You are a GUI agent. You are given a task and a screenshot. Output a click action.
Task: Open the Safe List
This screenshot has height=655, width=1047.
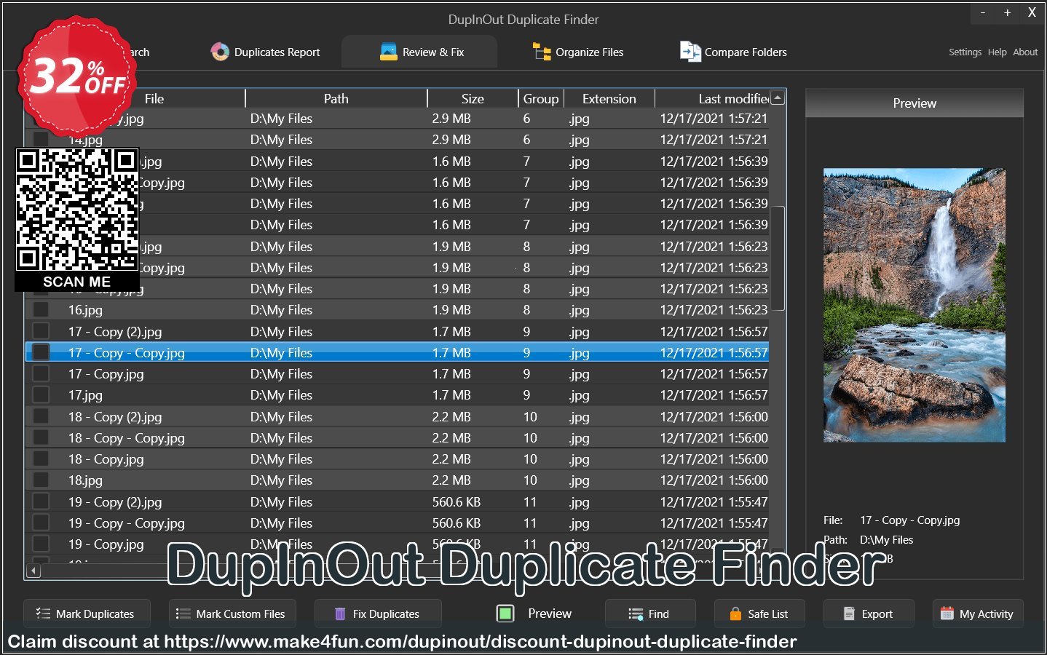click(759, 614)
